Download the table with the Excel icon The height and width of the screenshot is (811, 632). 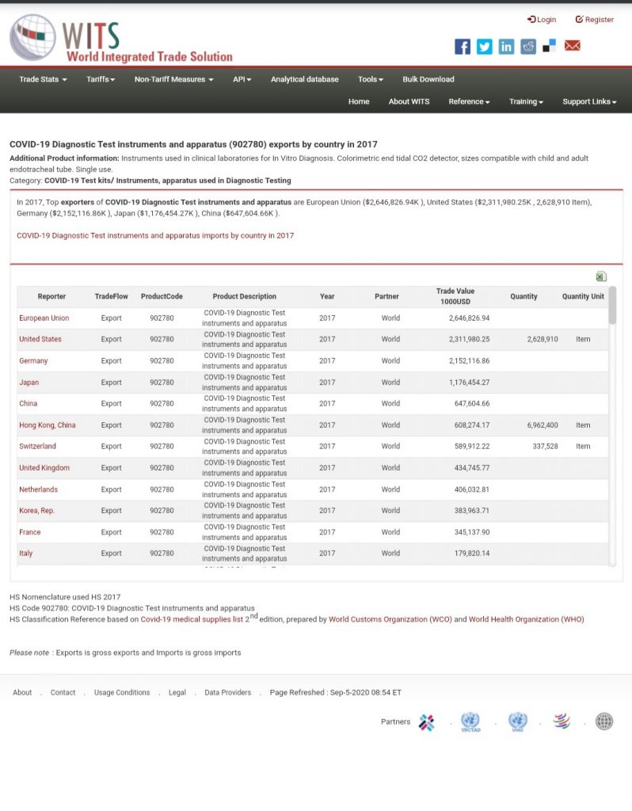[601, 276]
